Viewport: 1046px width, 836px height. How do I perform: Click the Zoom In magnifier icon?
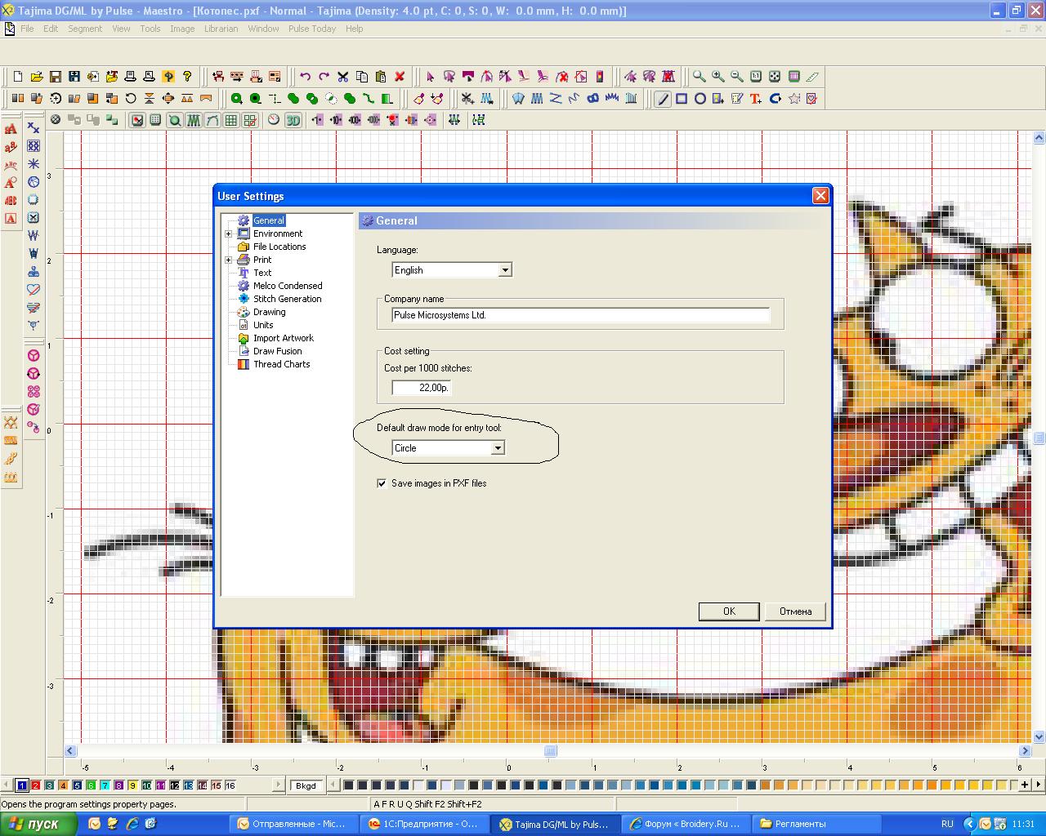point(718,77)
